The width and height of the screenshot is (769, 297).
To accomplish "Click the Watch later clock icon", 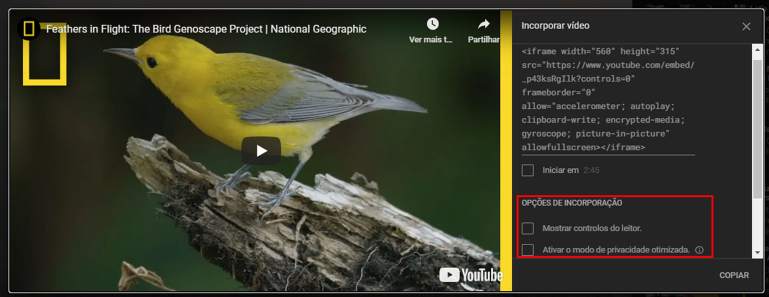I will [432, 24].
